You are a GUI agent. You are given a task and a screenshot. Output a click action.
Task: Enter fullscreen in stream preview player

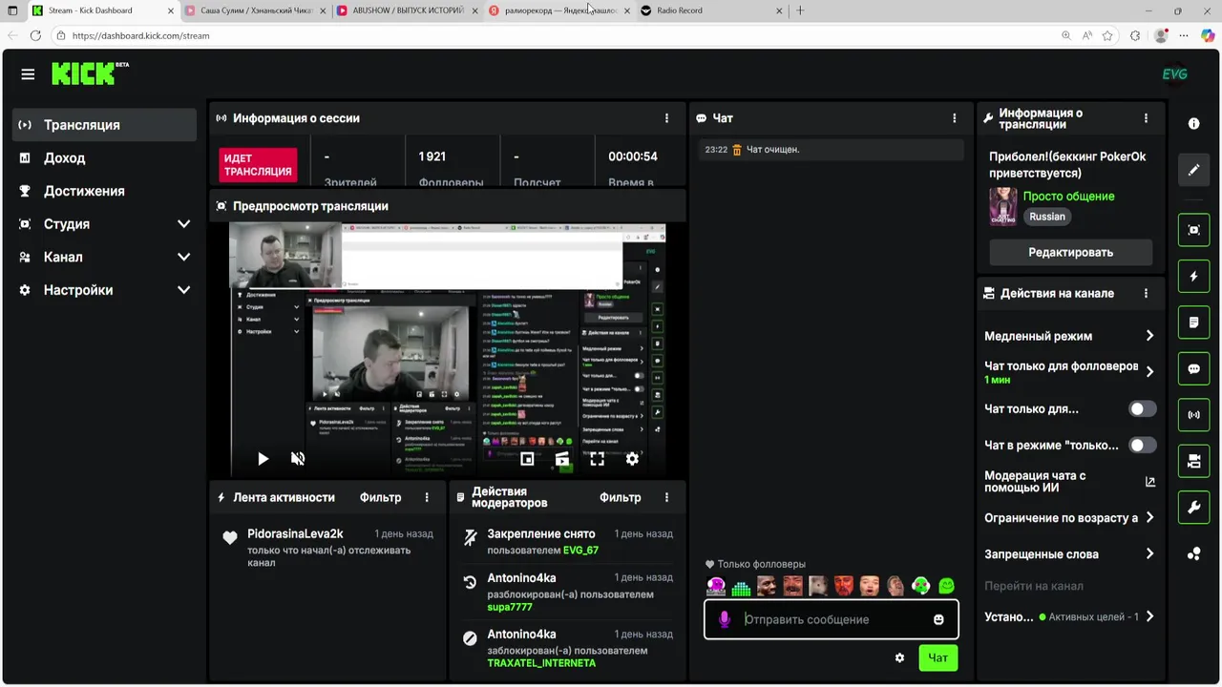point(597,459)
